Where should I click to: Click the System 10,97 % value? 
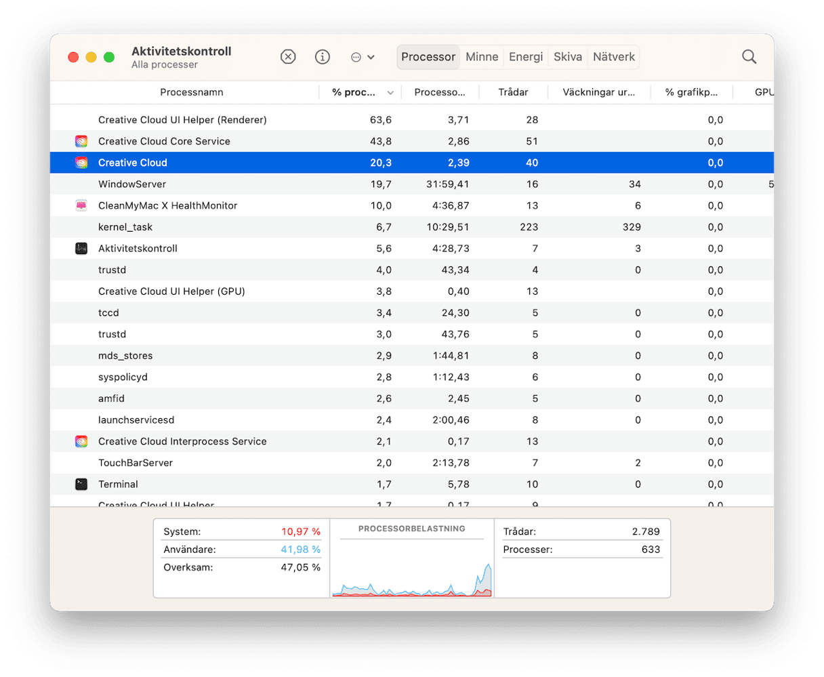301,532
